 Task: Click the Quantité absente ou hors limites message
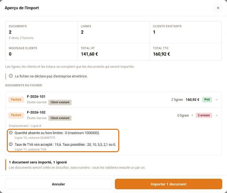point(57,133)
